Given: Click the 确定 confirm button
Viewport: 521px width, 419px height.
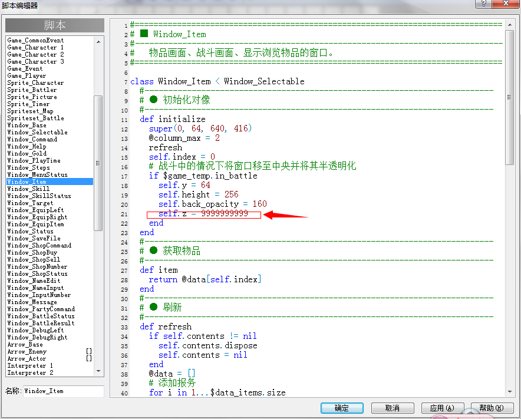Looking at the screenshot, I should tap(342, 408).
